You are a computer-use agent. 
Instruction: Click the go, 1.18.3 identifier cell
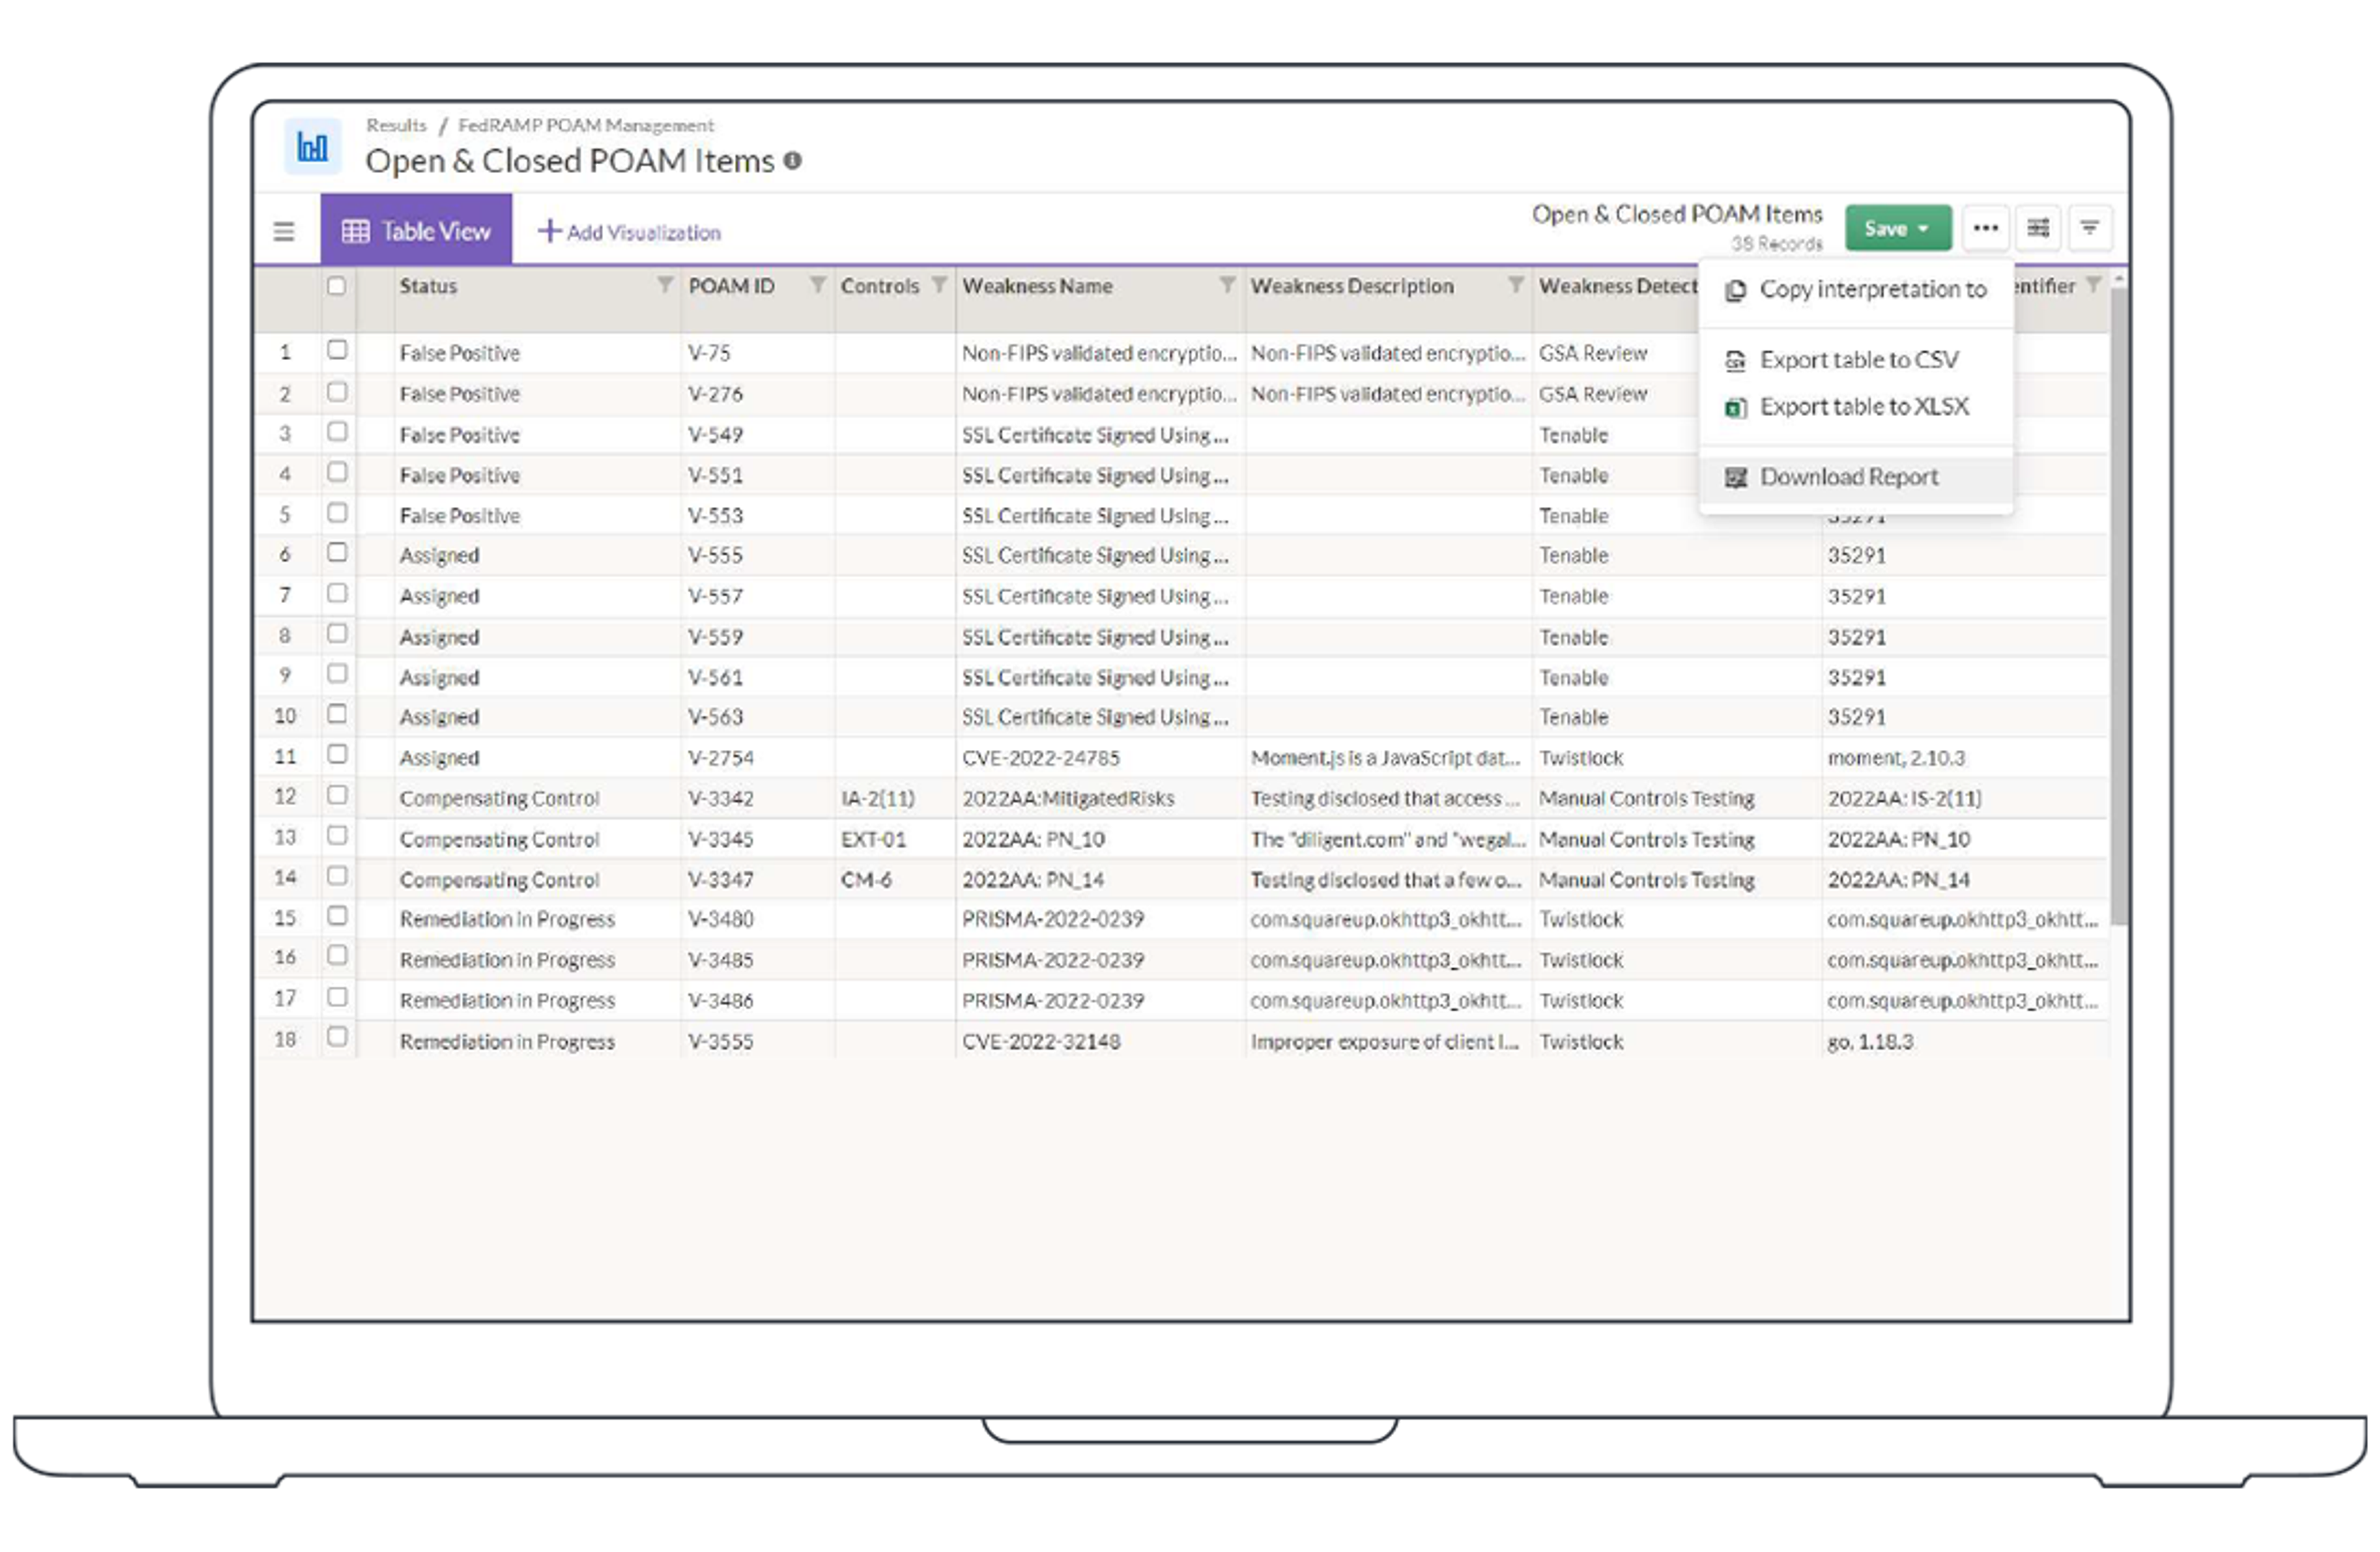click(1965, 1042)
